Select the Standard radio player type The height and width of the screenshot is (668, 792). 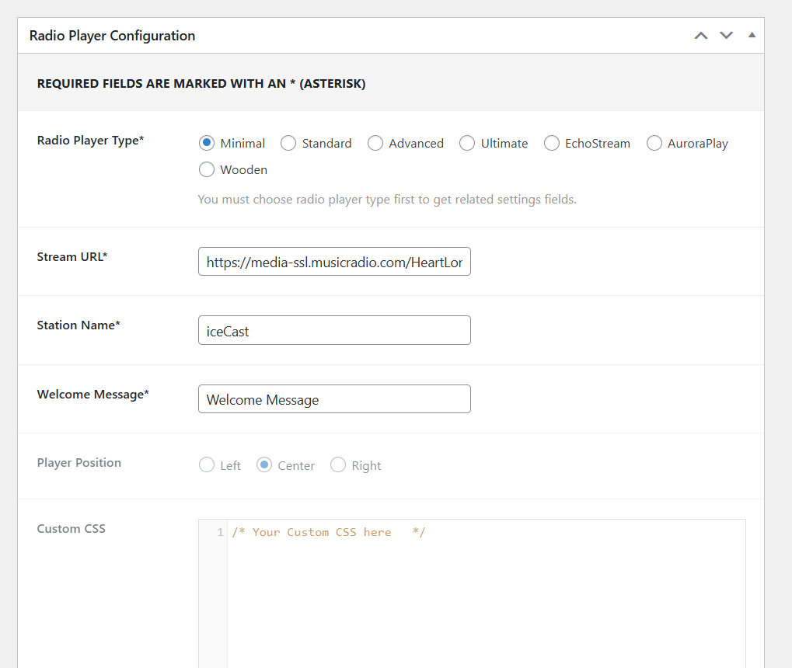[288, 143]
